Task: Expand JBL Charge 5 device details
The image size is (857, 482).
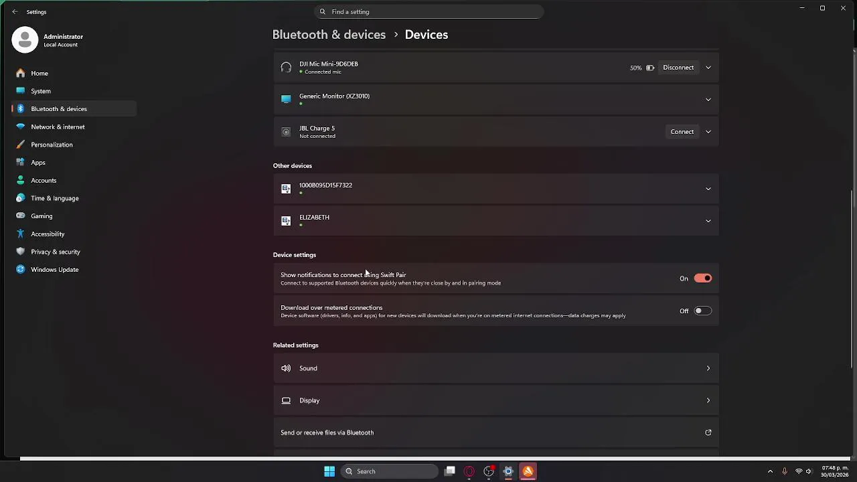Action: (708, 132)
